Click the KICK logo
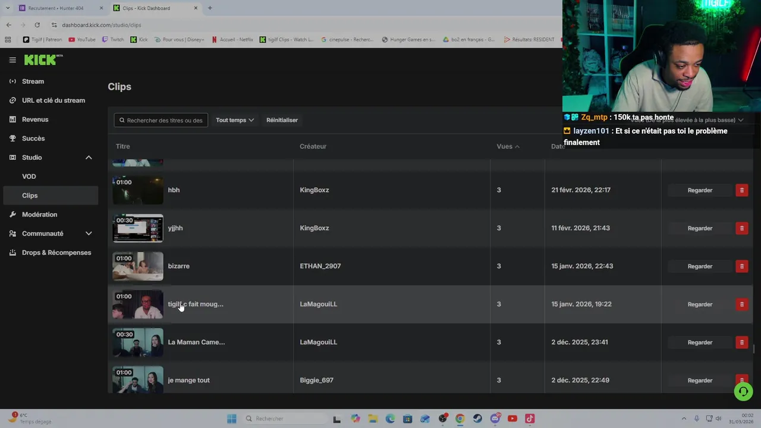761x428 pixels. click(x=43, y=59)
